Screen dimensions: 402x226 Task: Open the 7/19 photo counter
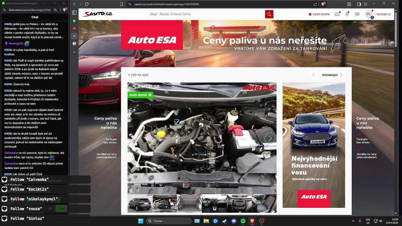point(134,191)
